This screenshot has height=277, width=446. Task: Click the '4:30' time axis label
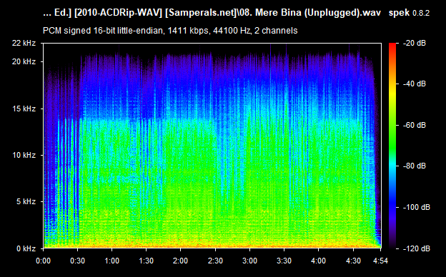354,261
